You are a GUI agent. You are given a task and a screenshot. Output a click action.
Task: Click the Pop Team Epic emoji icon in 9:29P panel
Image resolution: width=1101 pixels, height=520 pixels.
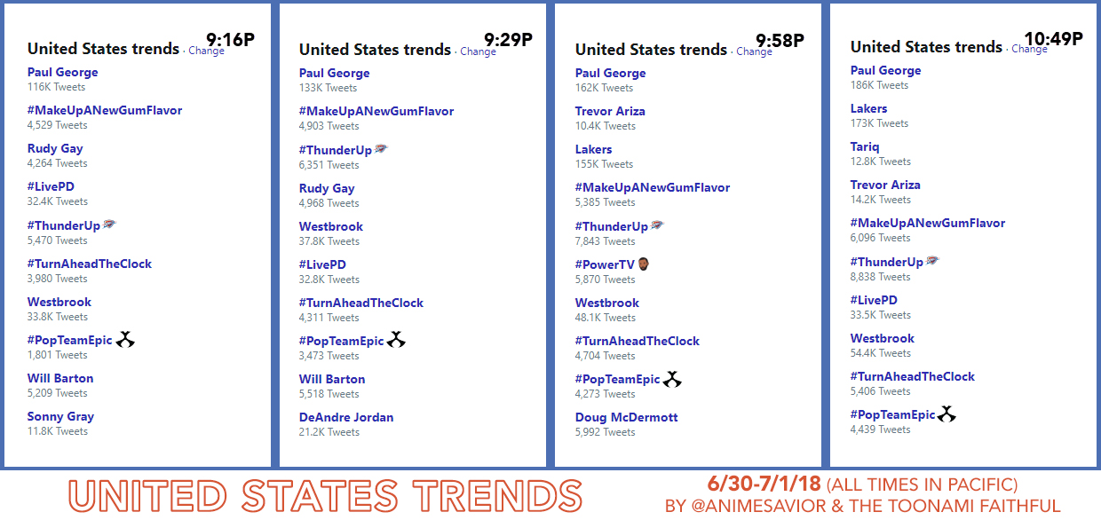396,340
